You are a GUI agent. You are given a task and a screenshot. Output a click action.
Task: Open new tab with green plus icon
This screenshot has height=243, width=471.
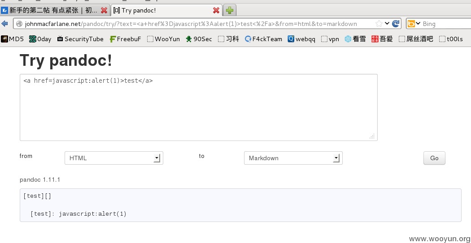pyautogui.click(x=230, y=10)
